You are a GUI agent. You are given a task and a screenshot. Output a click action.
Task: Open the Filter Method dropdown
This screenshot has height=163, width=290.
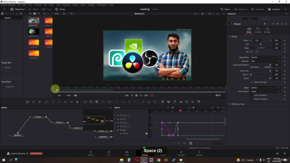(x=265, y=91)
